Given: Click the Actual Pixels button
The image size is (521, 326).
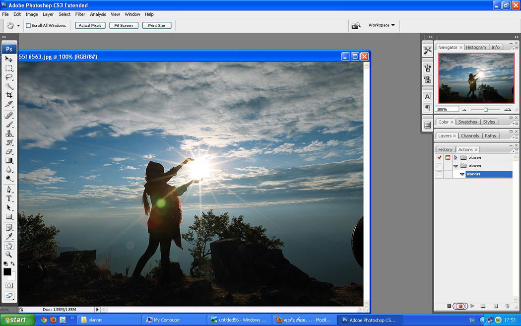Looking at the screenshot, I should coord(90,25).
